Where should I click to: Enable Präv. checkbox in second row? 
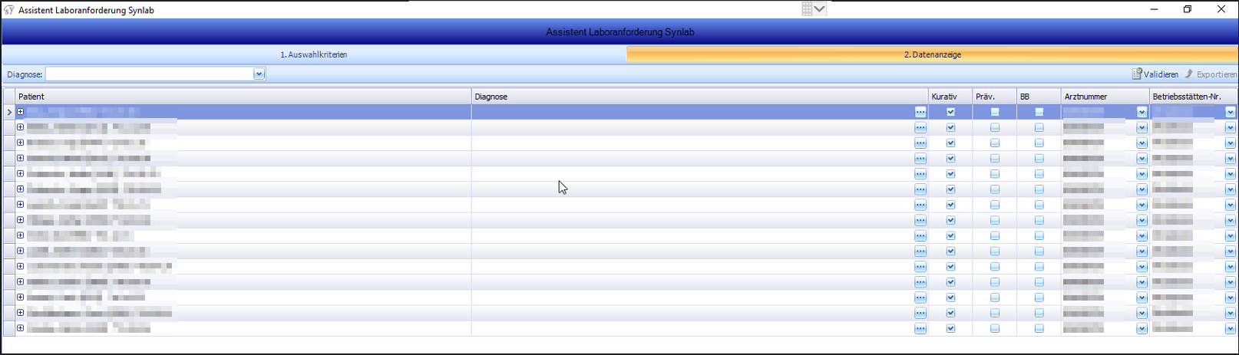[995, 127]
